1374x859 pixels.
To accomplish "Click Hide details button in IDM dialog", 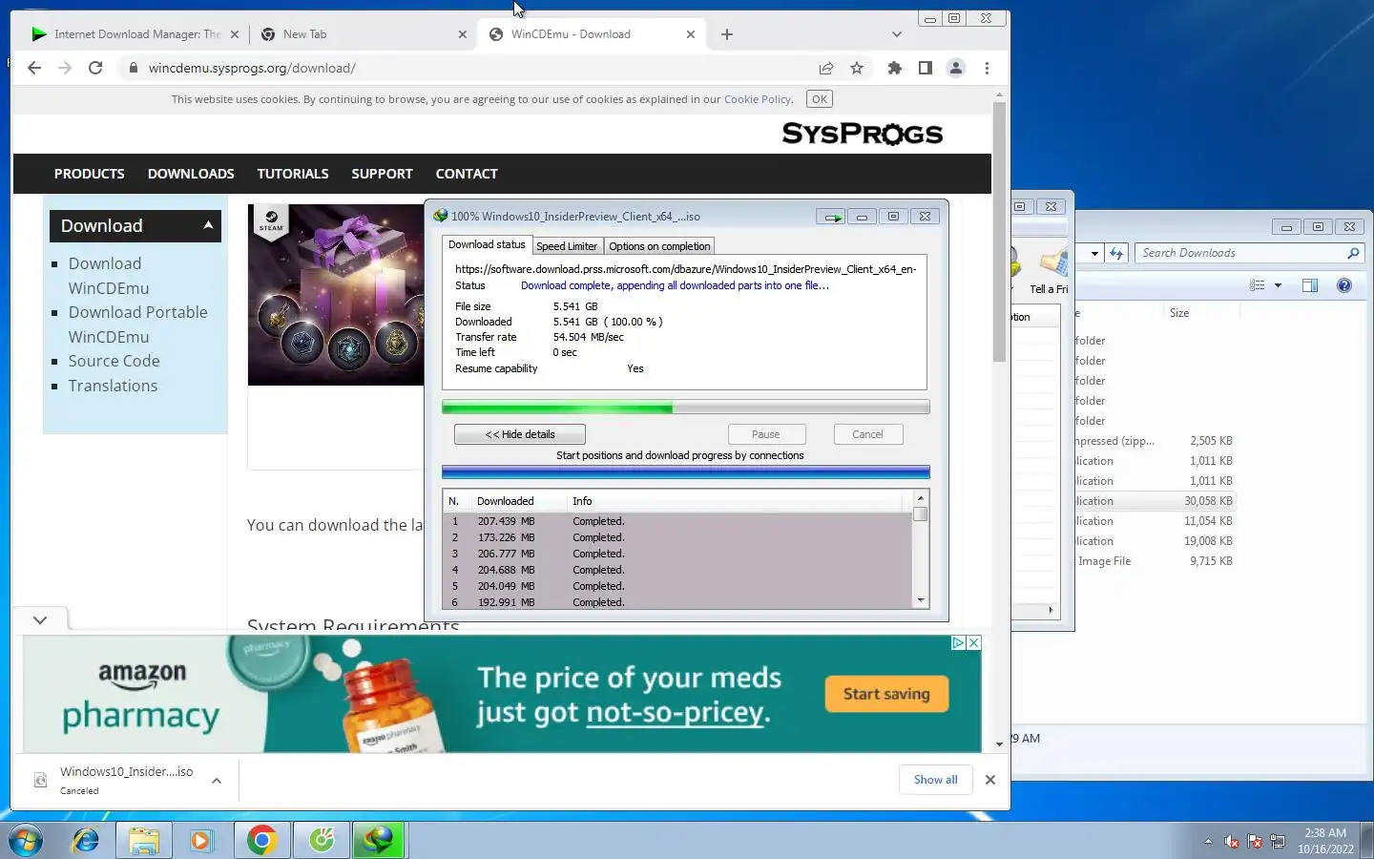I will pyautogui.click(x=520, y=434).
